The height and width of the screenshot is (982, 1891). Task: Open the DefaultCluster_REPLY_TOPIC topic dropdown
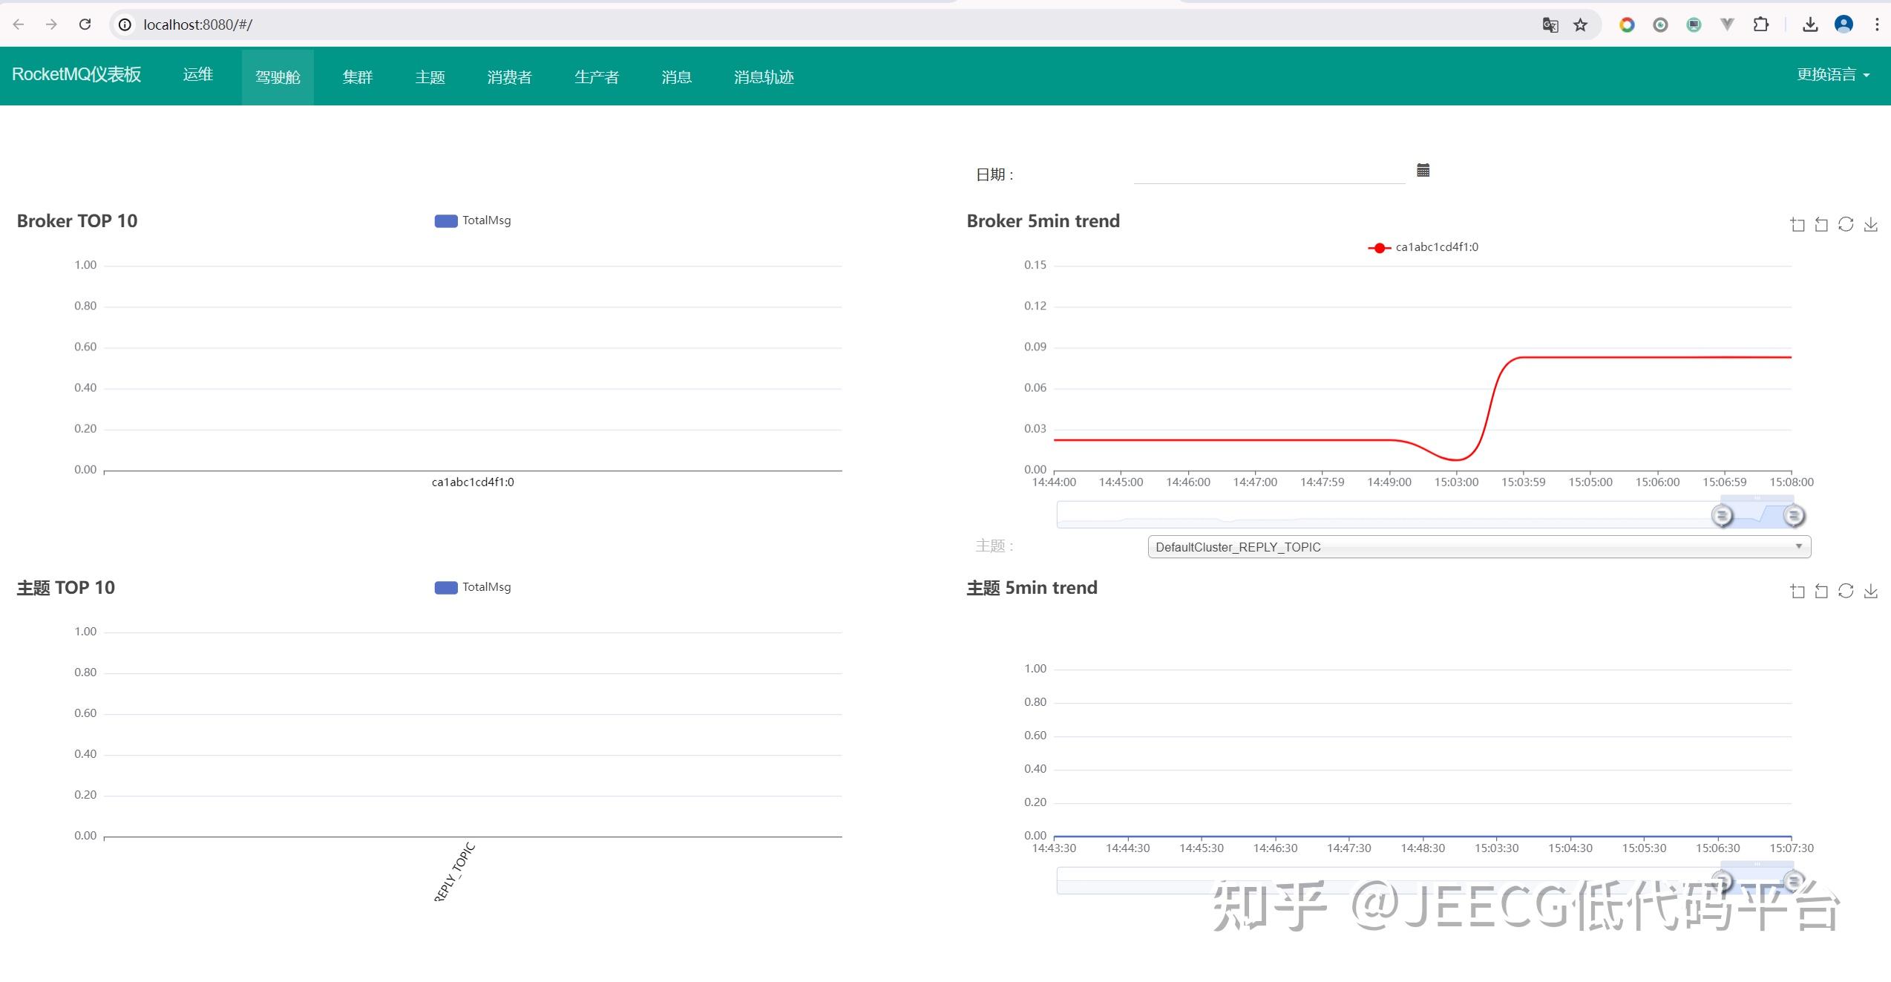(x=1478, y=547)
